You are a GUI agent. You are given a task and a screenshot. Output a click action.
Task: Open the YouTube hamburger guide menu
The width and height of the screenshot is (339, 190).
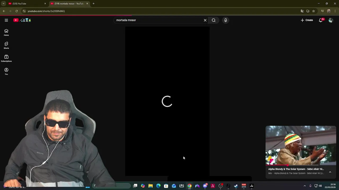pyautogui.click(x=6, y=20)
